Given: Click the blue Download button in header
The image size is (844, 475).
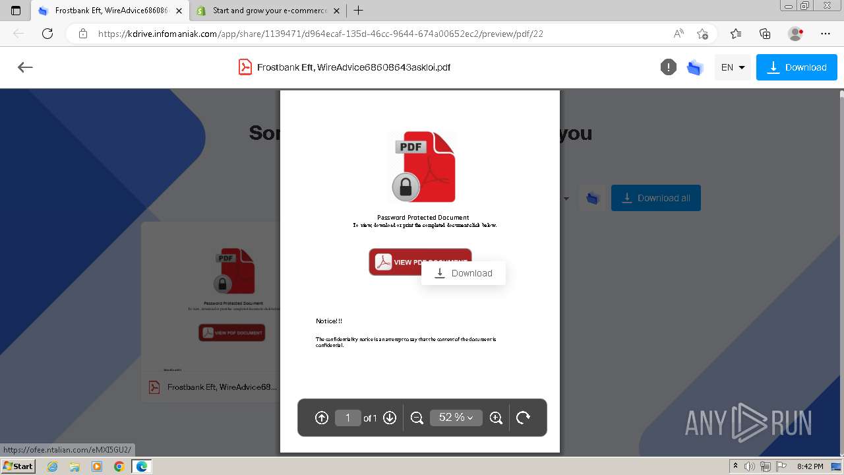Looking at the screenshot, I should [x=797, y=67].
